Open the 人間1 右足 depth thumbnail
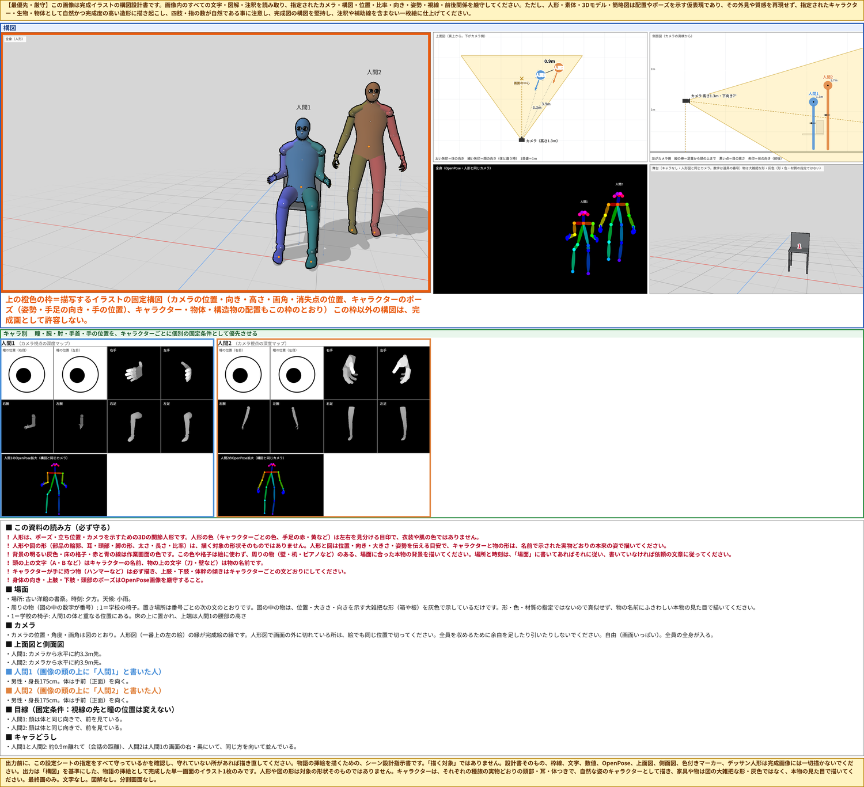This screenshot has width=864, height=787. tap(134, 427)
